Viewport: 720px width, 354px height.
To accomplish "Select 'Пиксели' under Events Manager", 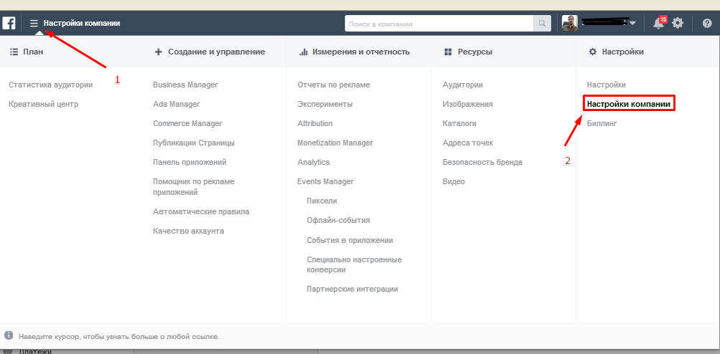I will [322, 201].
